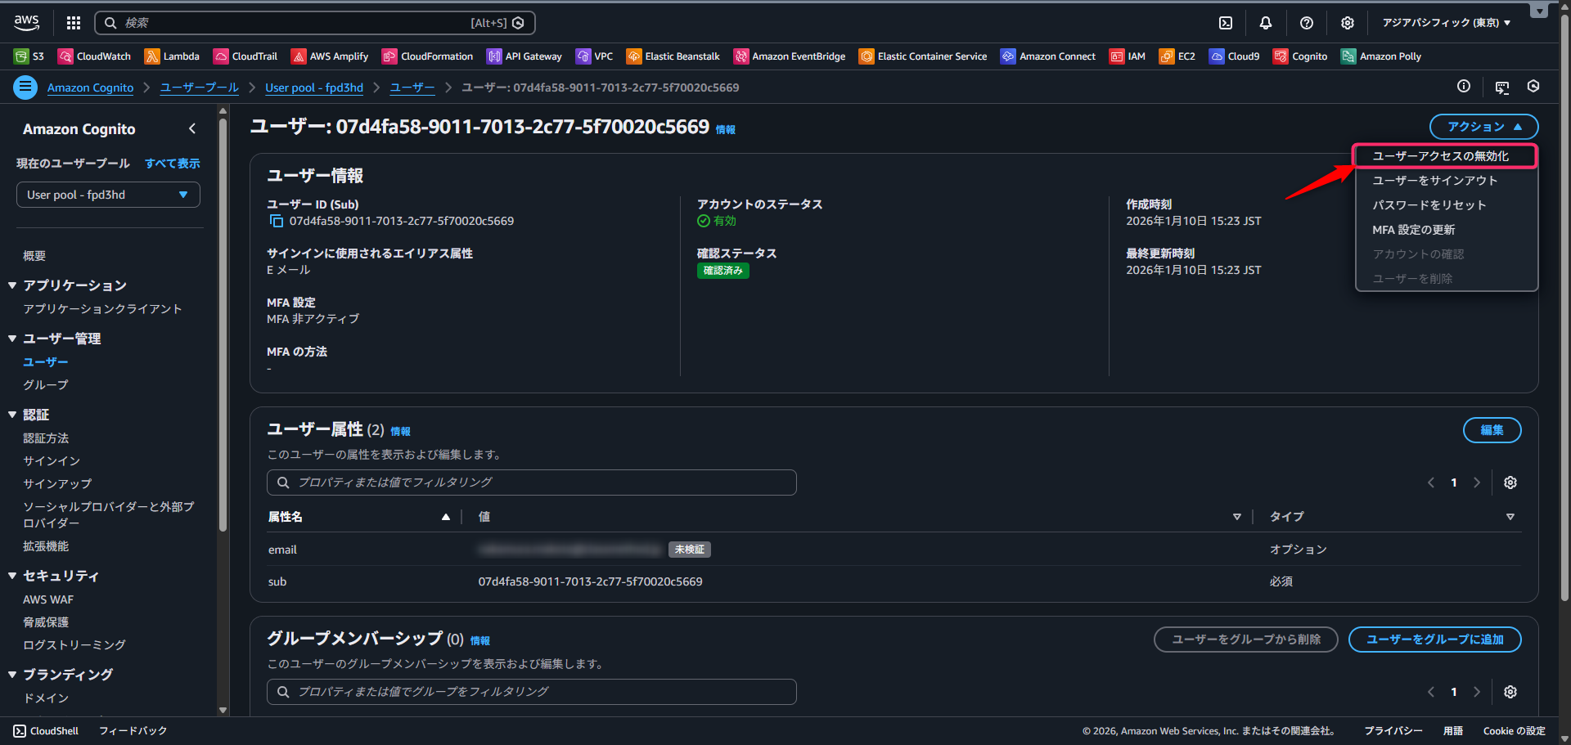Toggle the side navigation hamburger icon
1571x745 pixels.
click(25, 87)
